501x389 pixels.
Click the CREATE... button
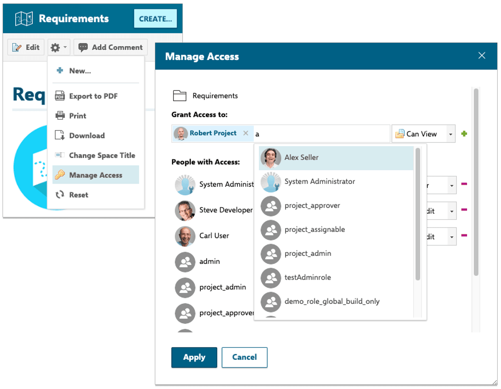155,19
